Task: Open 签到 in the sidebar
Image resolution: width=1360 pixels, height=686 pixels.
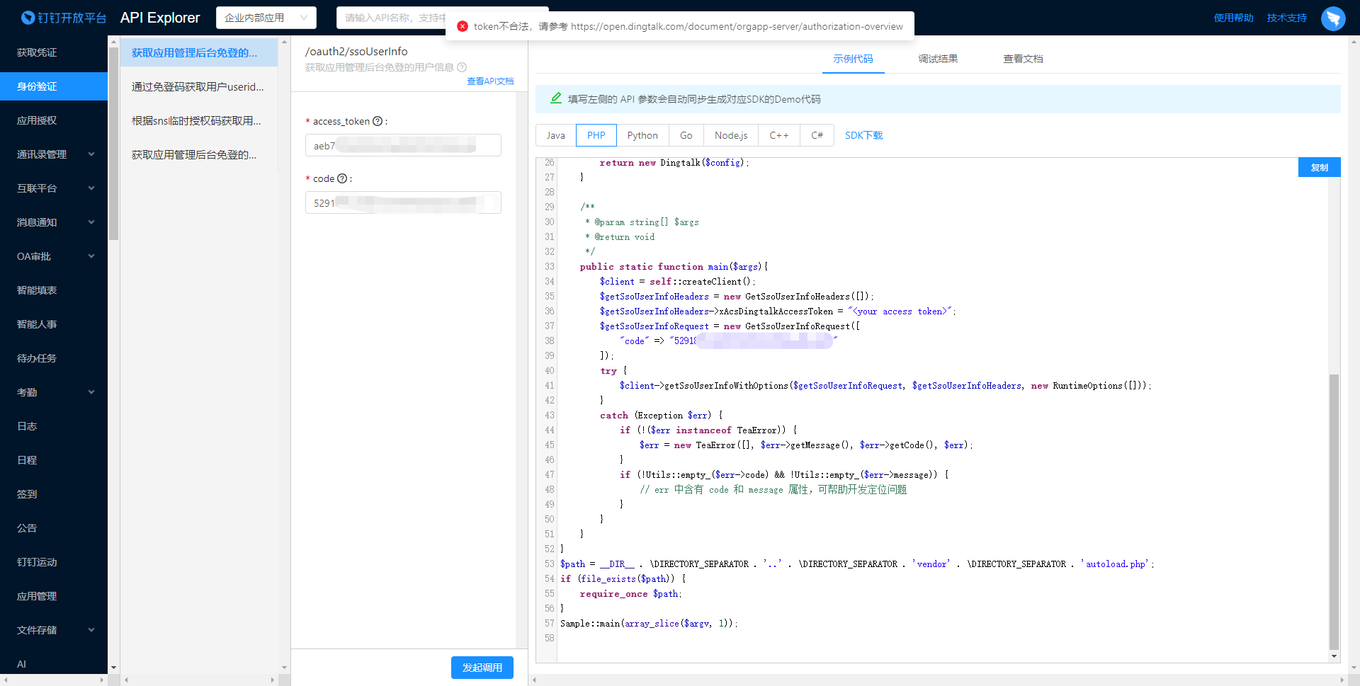Action: (x=54, y=494)
